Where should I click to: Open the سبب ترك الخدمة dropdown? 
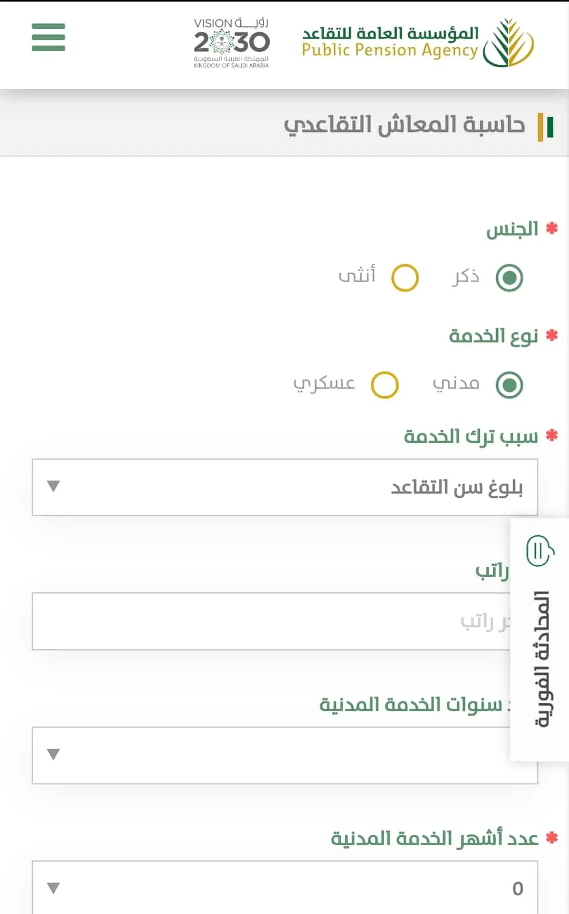(x=285, y=487)
